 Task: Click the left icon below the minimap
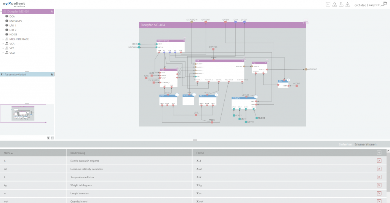click(x=48, y=138)
